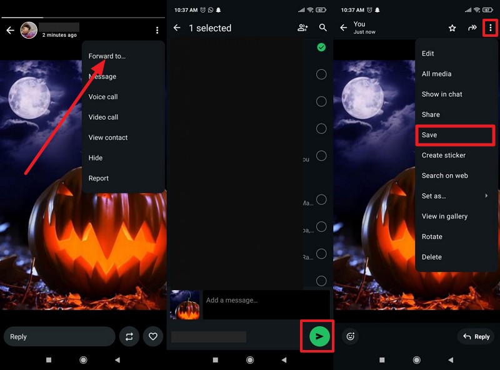
Task: Tap the add contact group icon
Action: click(x=302, y=28)
